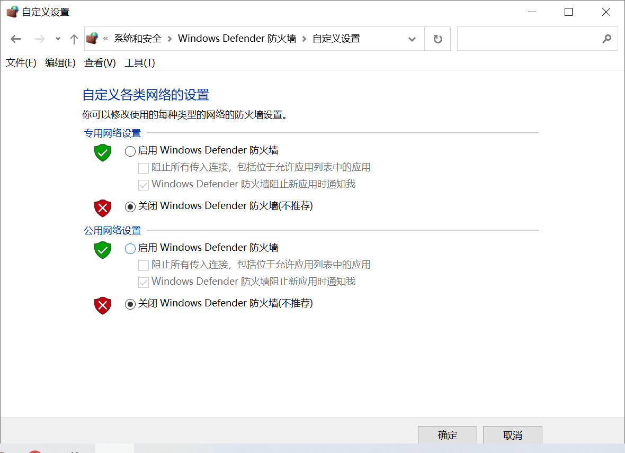Viewport: 625px width, 453px height.
Task: Select 关闭 firewall radio for public network
Action: click(130, 304)
